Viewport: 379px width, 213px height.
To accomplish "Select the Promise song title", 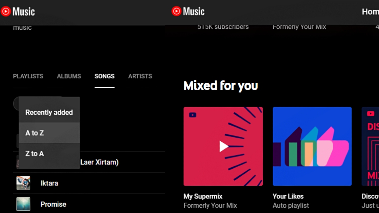I will pos(53,204).
